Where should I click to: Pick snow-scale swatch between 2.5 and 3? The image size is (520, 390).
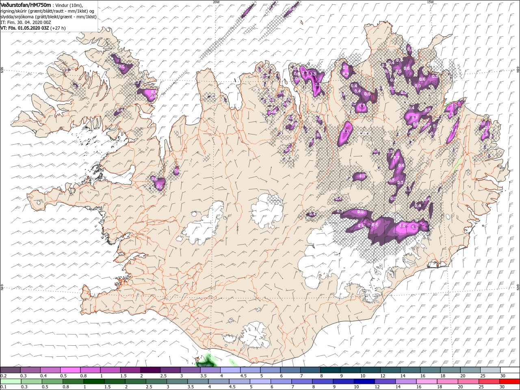point(170,370)
